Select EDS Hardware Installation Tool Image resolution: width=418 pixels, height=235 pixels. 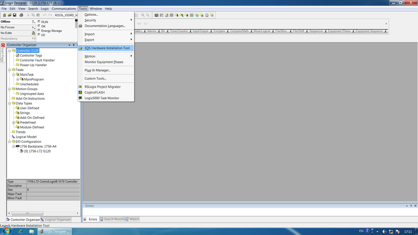tap(107, 48)
